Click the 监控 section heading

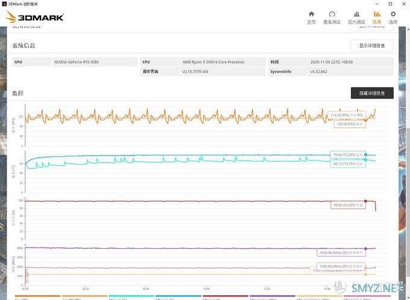tap(17, 93)
